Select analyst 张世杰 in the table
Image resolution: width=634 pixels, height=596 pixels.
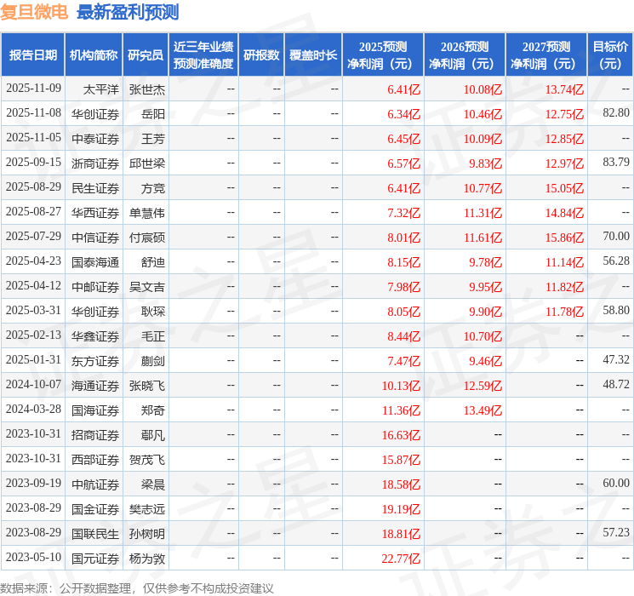pos(146,89)
